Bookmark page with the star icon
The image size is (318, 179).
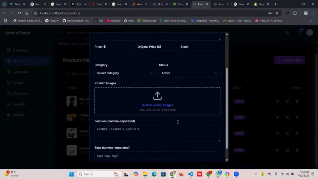[277, 13]
